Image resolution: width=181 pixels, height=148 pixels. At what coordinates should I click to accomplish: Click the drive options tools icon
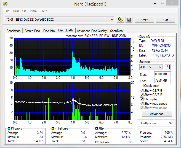120,20
